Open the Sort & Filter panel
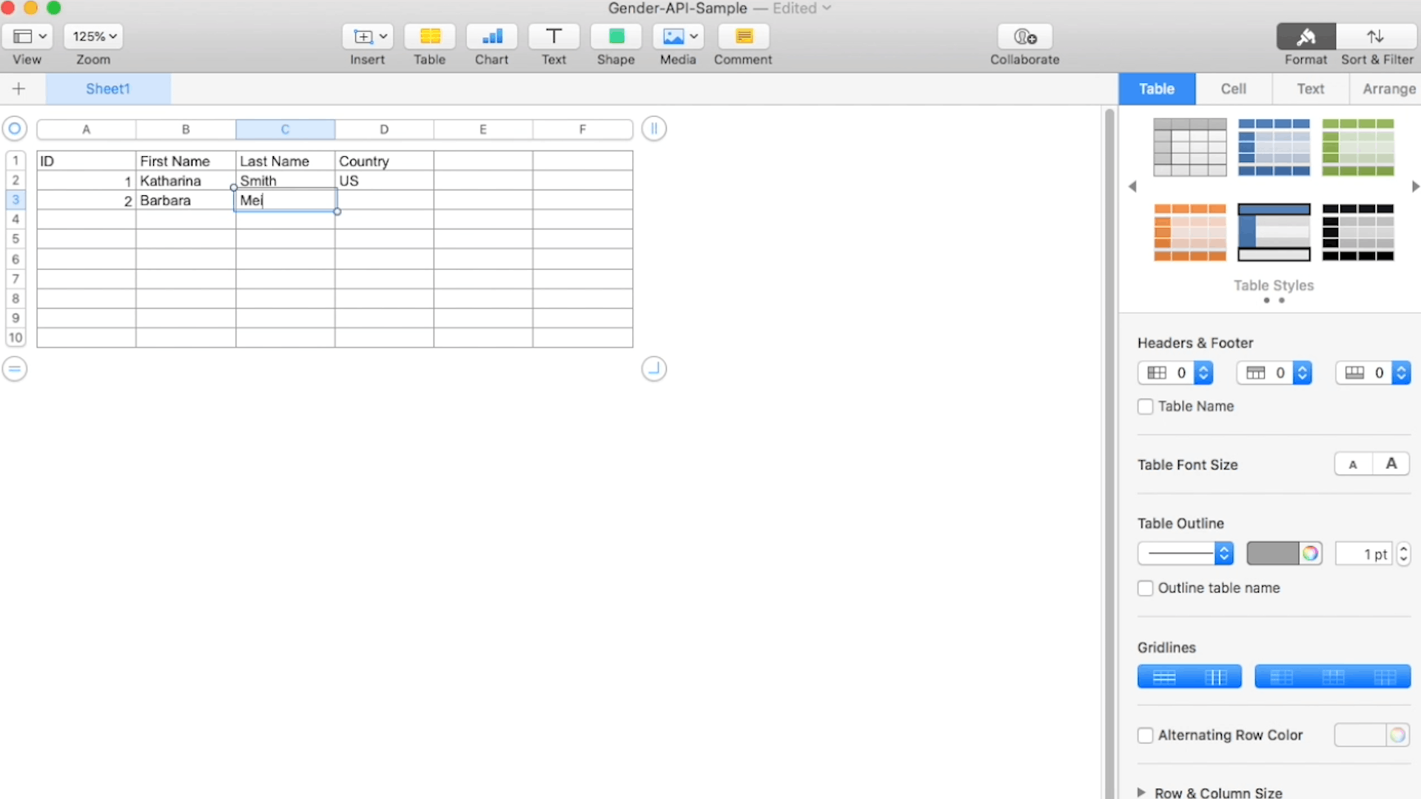1421x799 pixels. tap(1376, 36)
